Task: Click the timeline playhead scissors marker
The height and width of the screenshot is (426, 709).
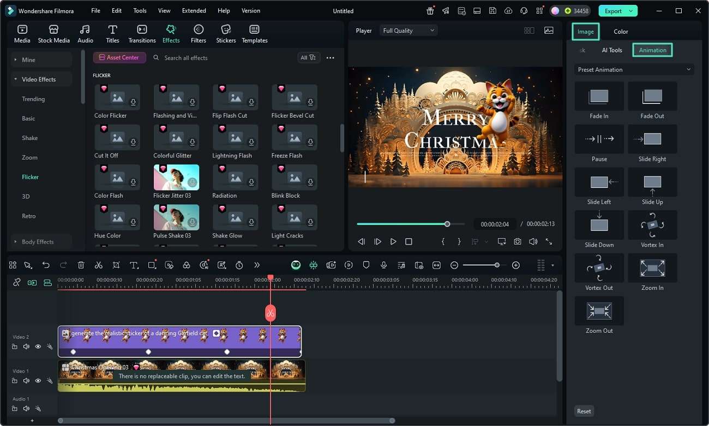Action: tap(271, 313)
